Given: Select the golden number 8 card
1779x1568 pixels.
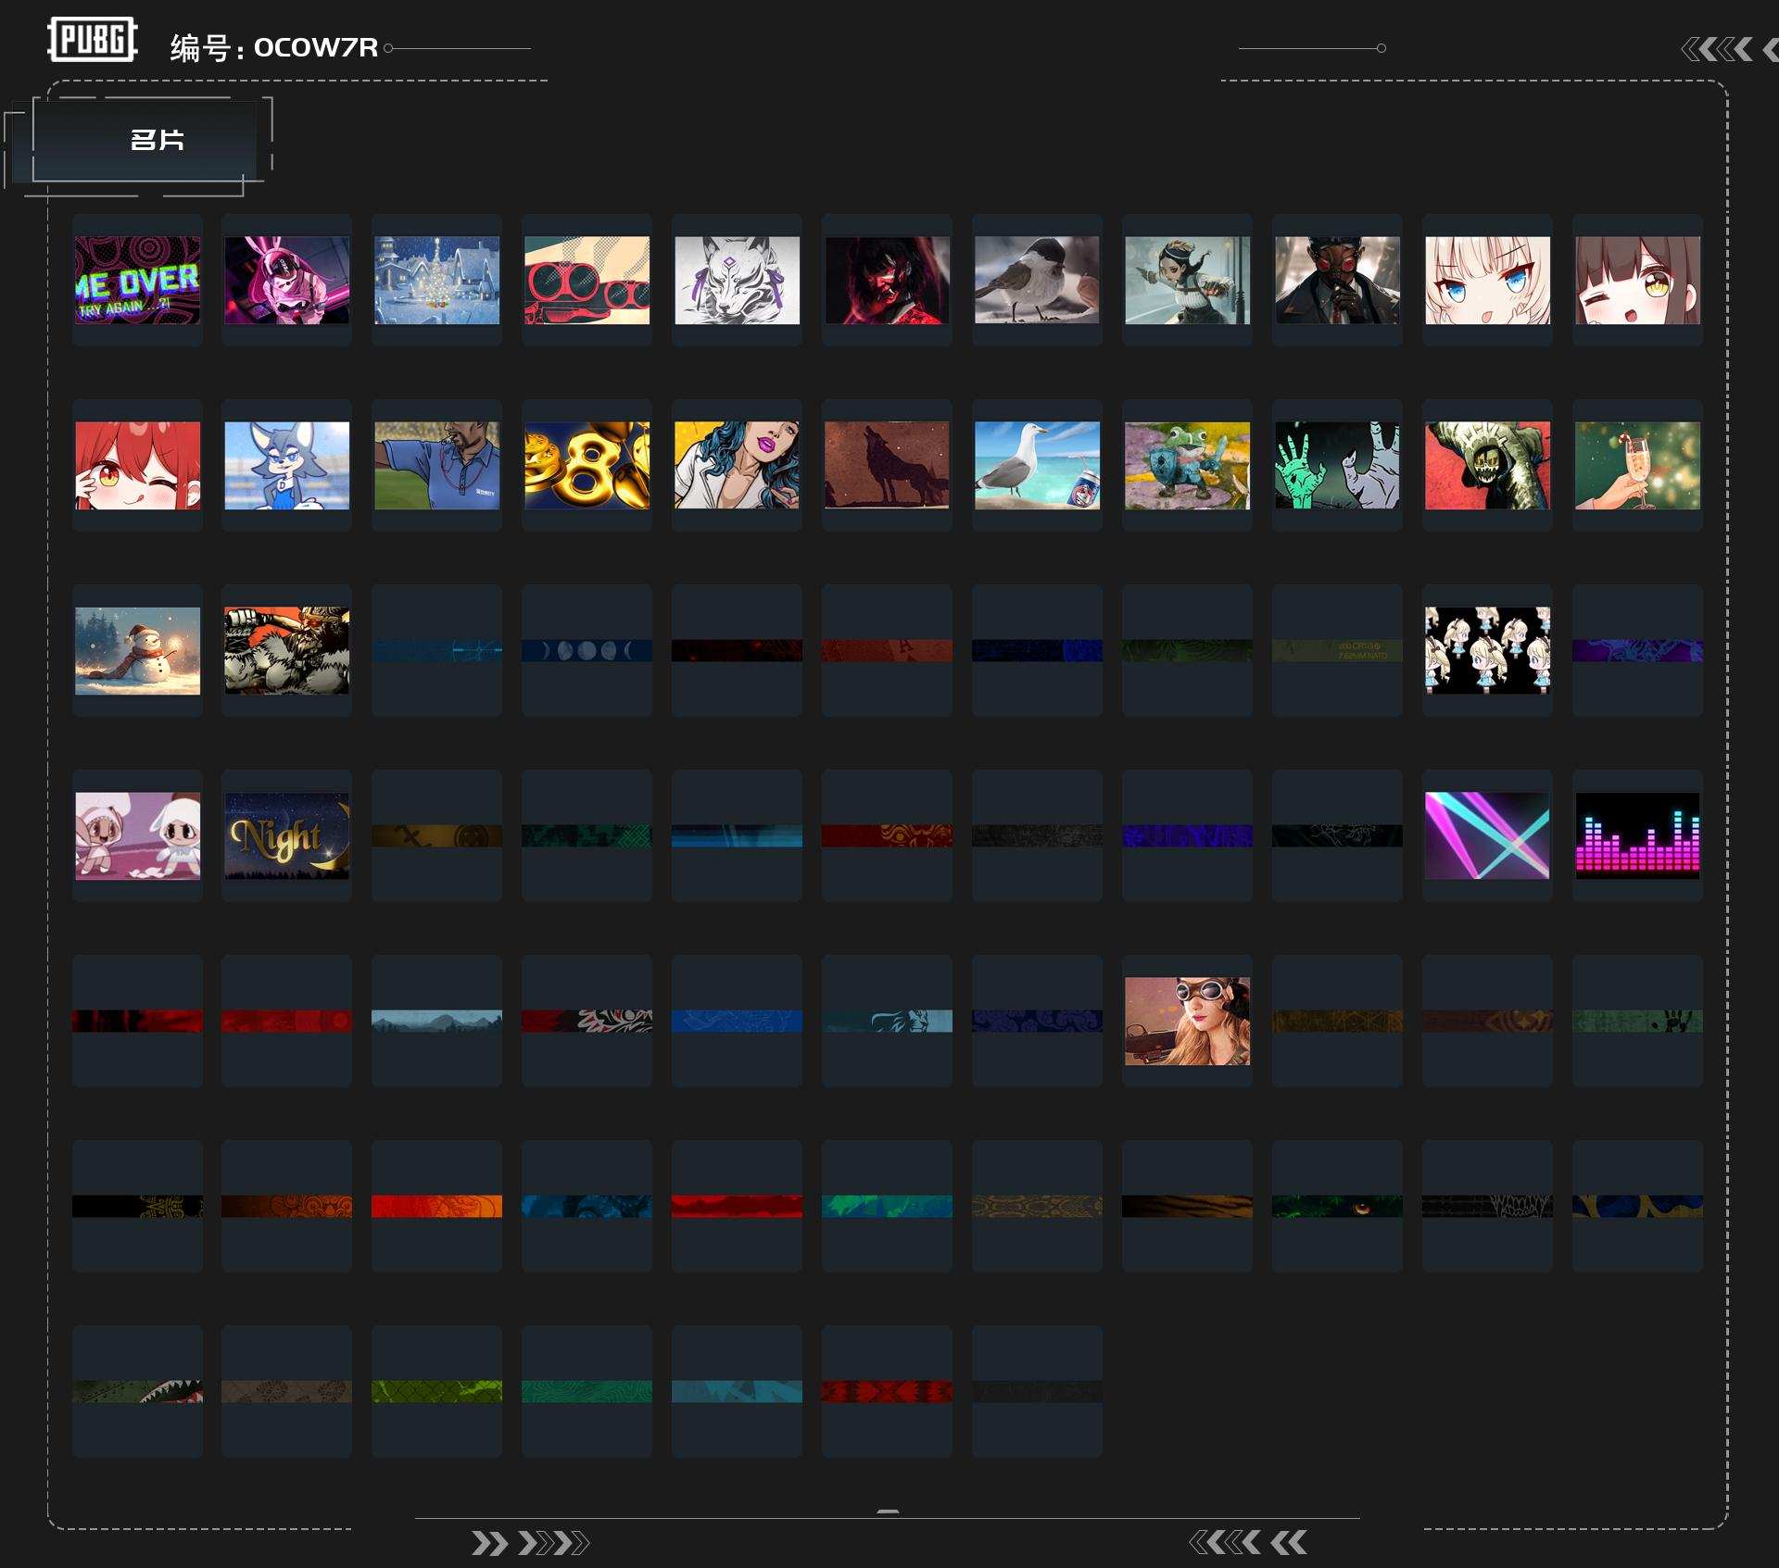Looking at the screenshot, I should pos(587,465).
